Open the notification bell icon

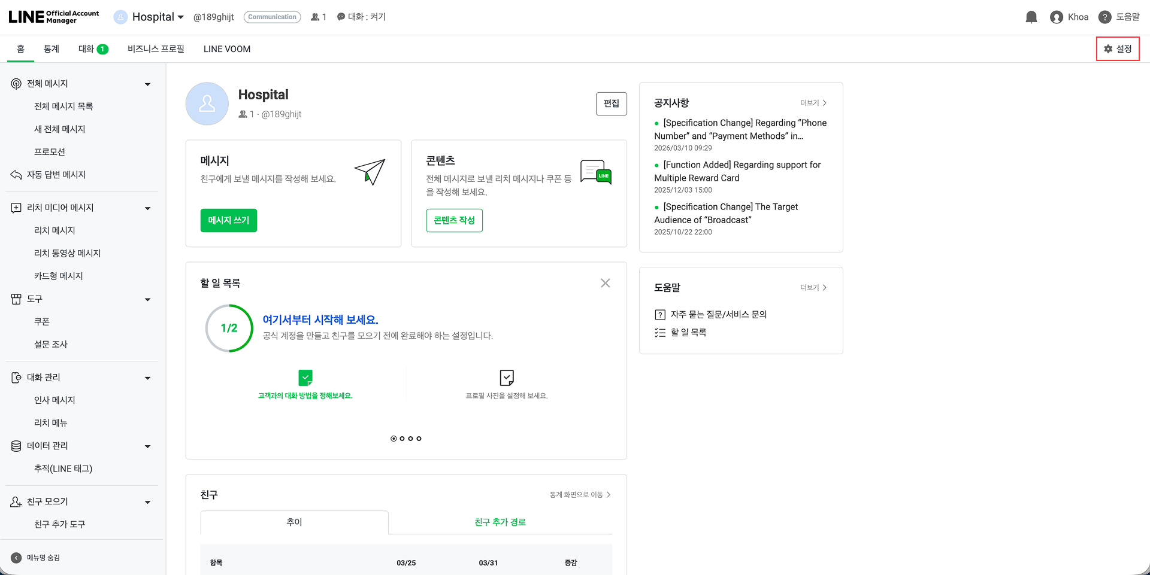(x=1031, y=17)
